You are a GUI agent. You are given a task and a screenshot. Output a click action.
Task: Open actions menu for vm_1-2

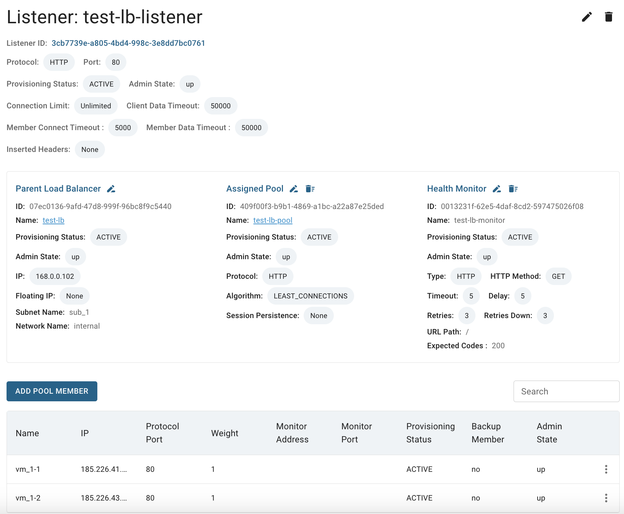pos(606,498)
